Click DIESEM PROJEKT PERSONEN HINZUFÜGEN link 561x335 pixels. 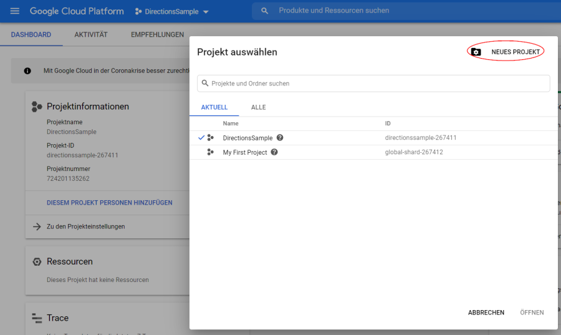click(x=109, y=203)
